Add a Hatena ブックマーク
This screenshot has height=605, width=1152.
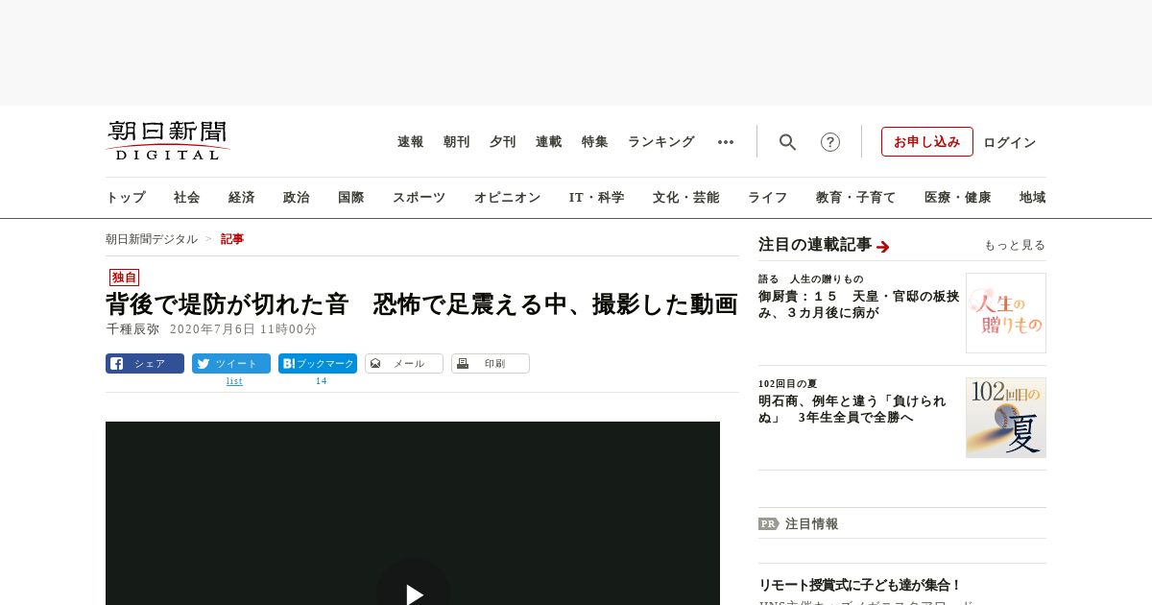coord(318,363)
